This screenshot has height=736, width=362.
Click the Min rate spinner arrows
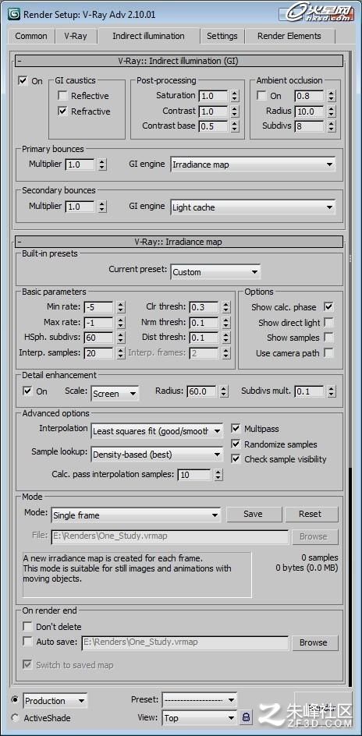[121, 307]
